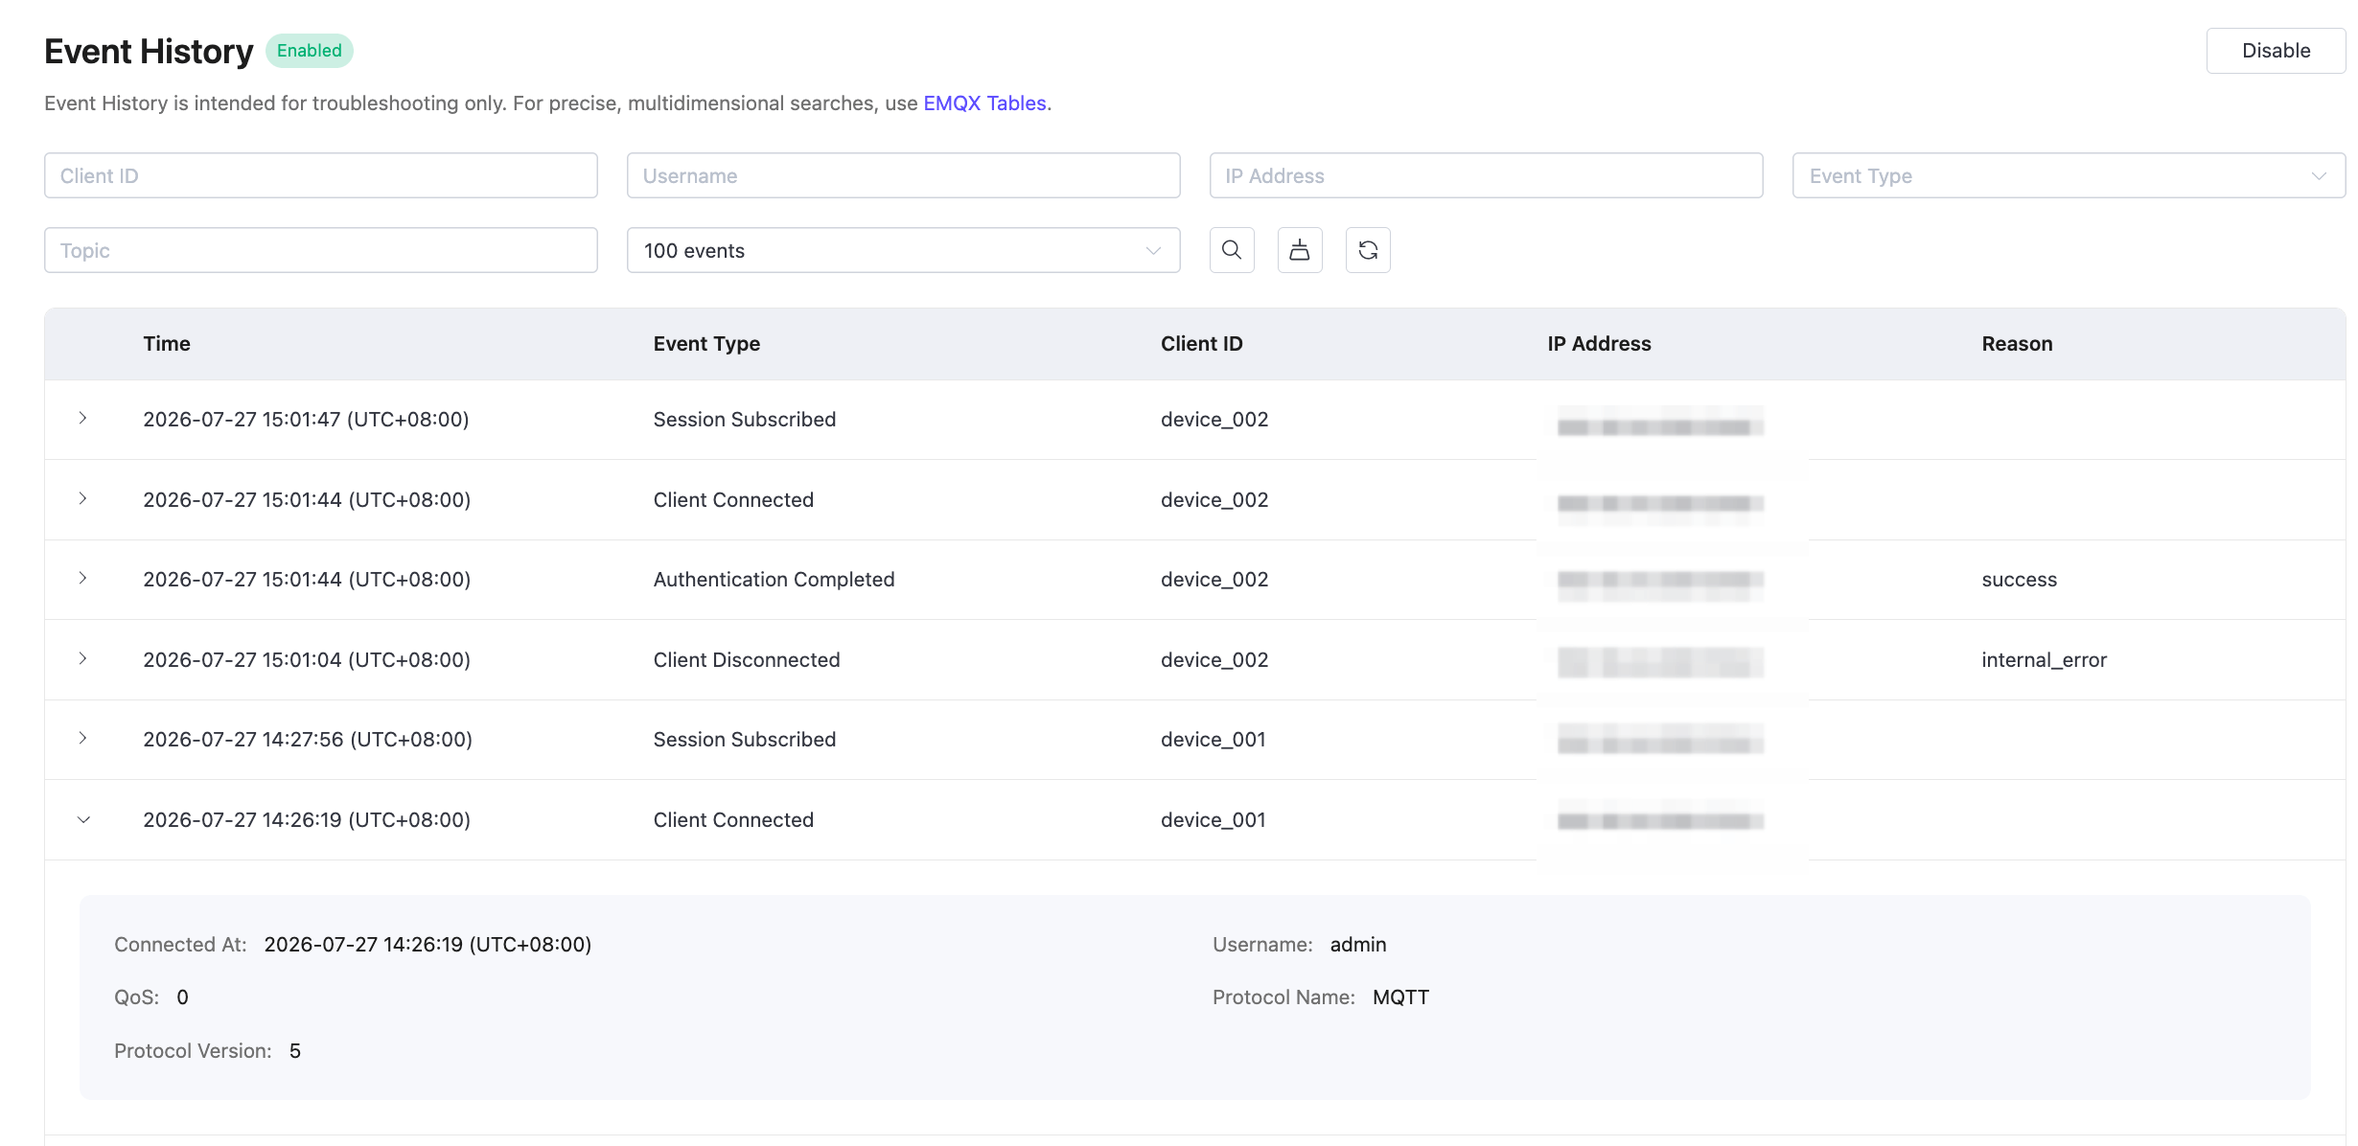Click the Event History page title
2358x1146 pixels.
(149, 51)
